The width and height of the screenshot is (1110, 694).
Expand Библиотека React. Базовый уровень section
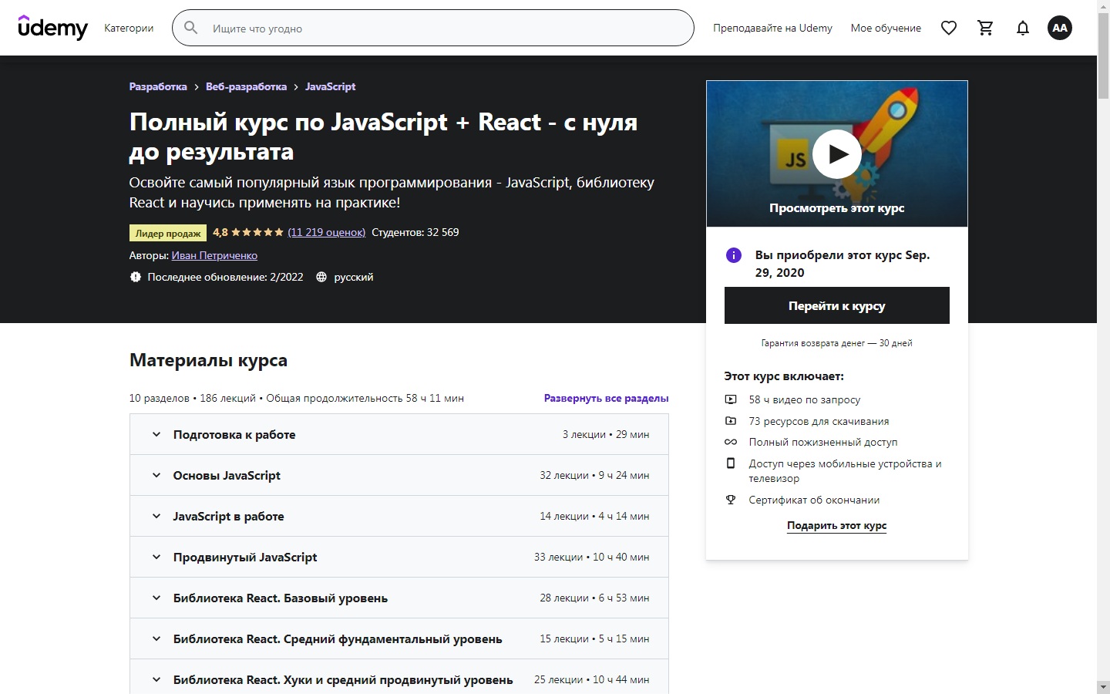pyautogui.click(x=399, y=598)
